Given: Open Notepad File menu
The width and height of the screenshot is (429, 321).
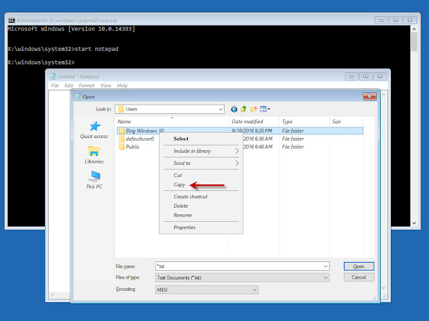Looking at the screenshot, I should 55,86.
